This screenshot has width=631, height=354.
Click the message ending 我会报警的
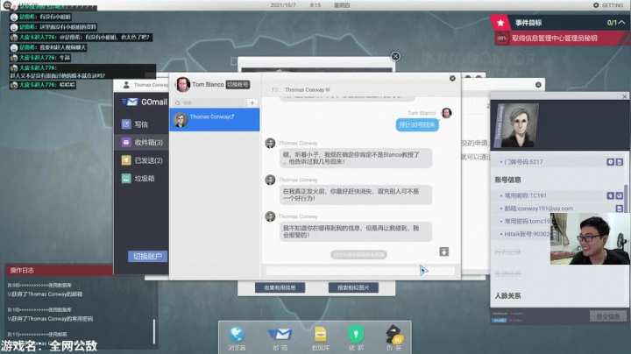356,231
